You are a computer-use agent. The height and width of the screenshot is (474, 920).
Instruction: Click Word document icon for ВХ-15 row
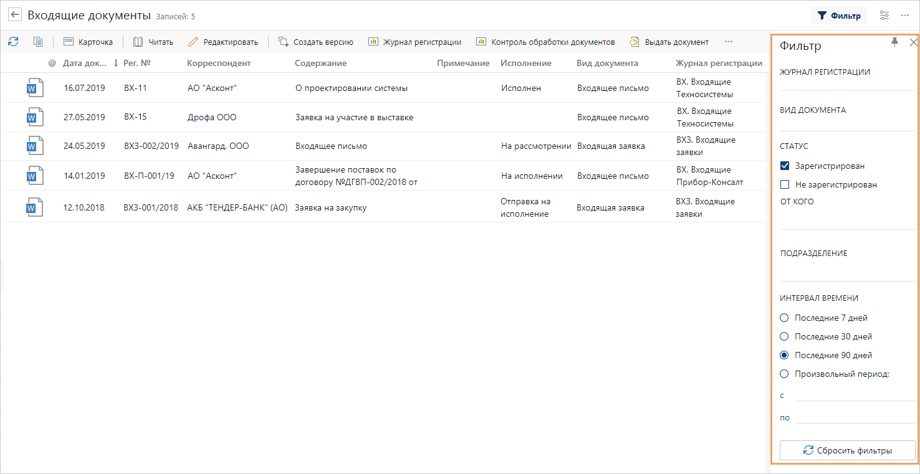35,117
